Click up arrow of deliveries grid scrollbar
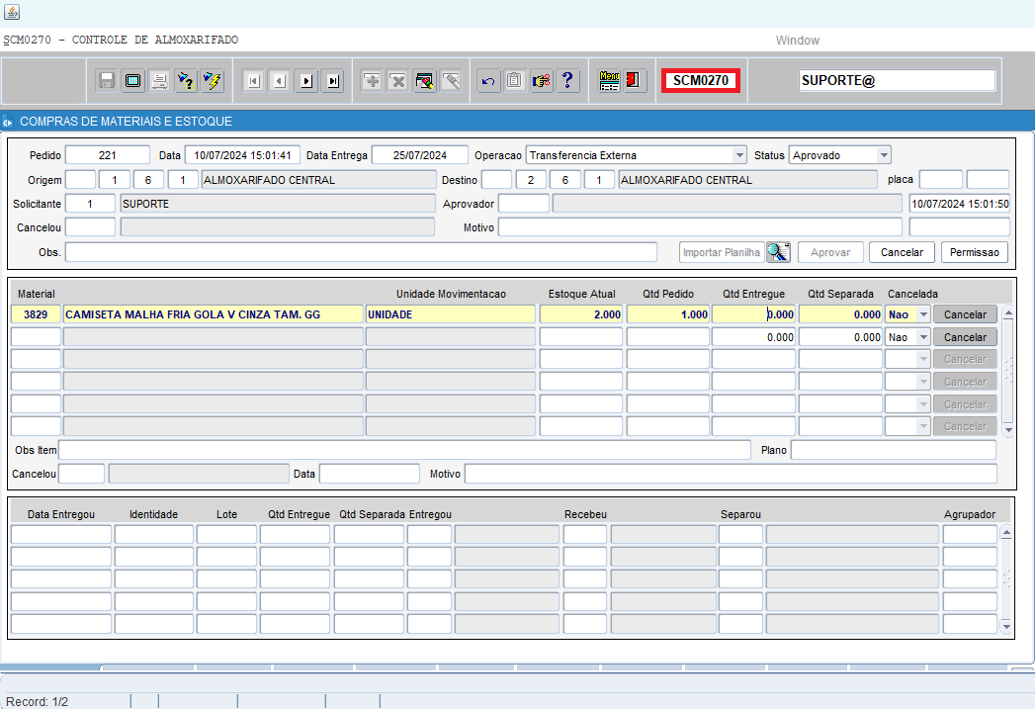Image resolution: width=1035 pixels, height=709 pixels. pos(1006,531)
